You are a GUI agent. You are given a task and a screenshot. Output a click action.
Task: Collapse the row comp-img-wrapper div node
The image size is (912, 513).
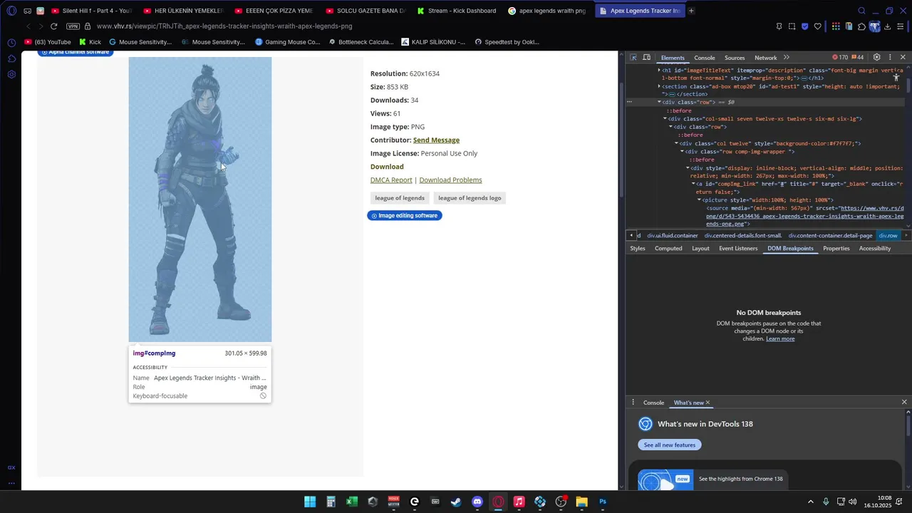pos(682,152)
